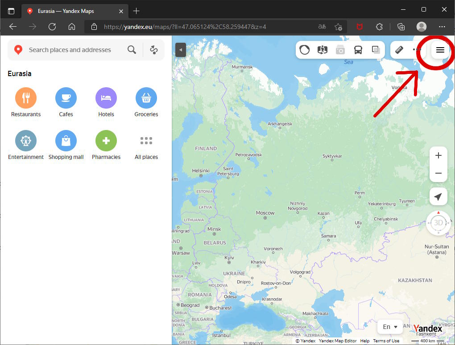The width and height of the screenshot is (455, 345).
Task: Click the browser address bar URL
Action: click(x=185, y=27)
